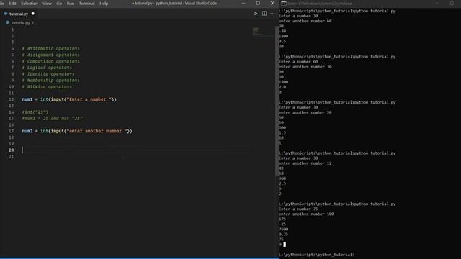Viewport: 461px width, 259px height.
Task: Open the Help menu
Action: click(104, 4)
